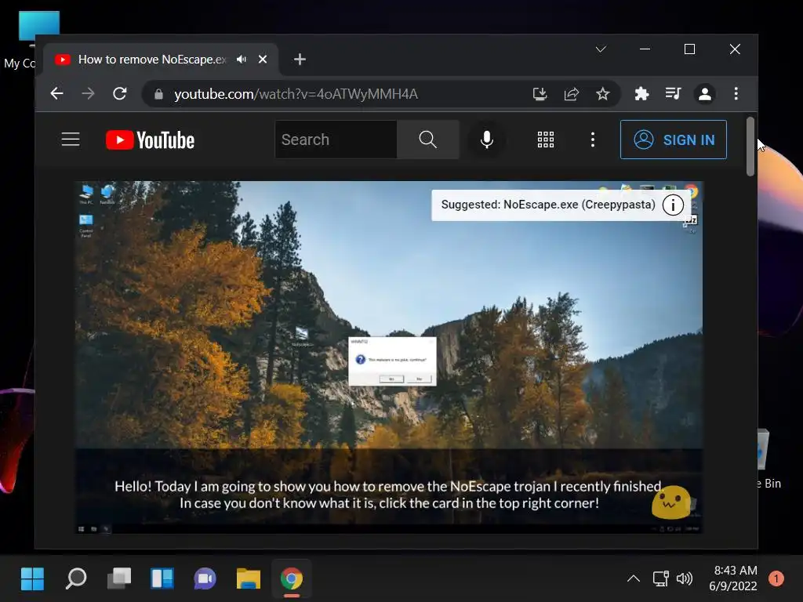
Task: Reload the YouTube page
Action: (120, 94)
